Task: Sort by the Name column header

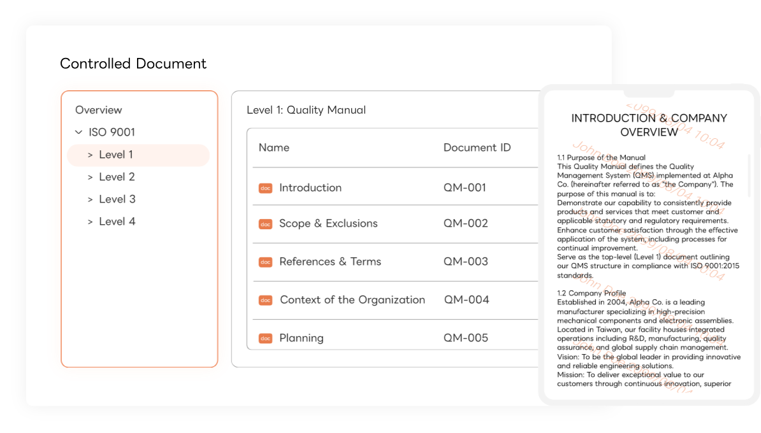Action: [x=273, y=147]
